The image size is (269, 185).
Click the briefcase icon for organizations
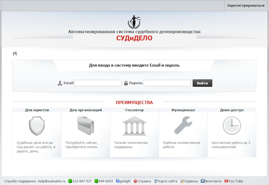tap(86, 126)
